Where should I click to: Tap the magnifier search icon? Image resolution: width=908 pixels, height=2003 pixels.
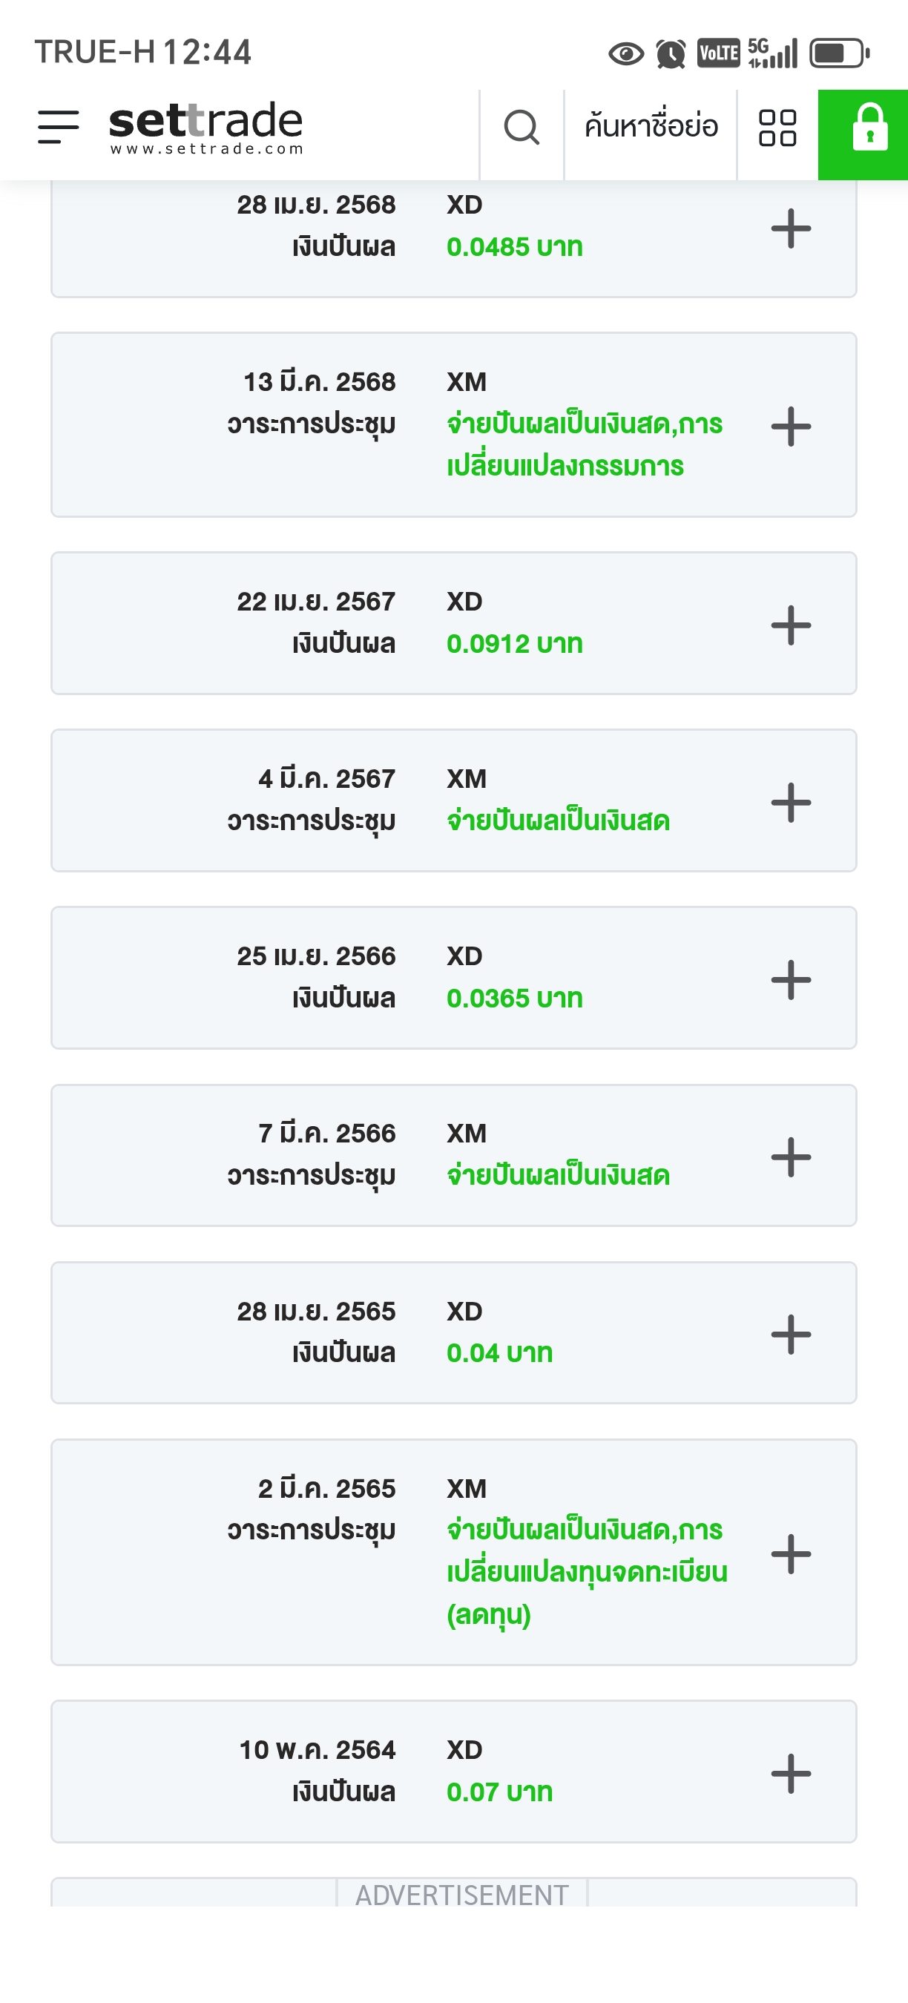[x=521, y=127]
